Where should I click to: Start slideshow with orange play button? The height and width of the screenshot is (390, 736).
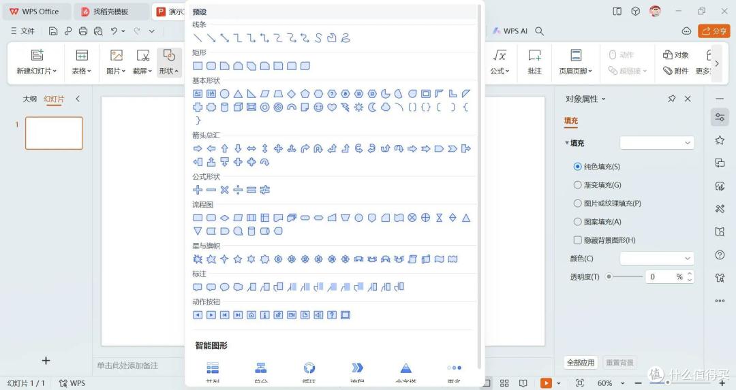[x=546, y=383]
